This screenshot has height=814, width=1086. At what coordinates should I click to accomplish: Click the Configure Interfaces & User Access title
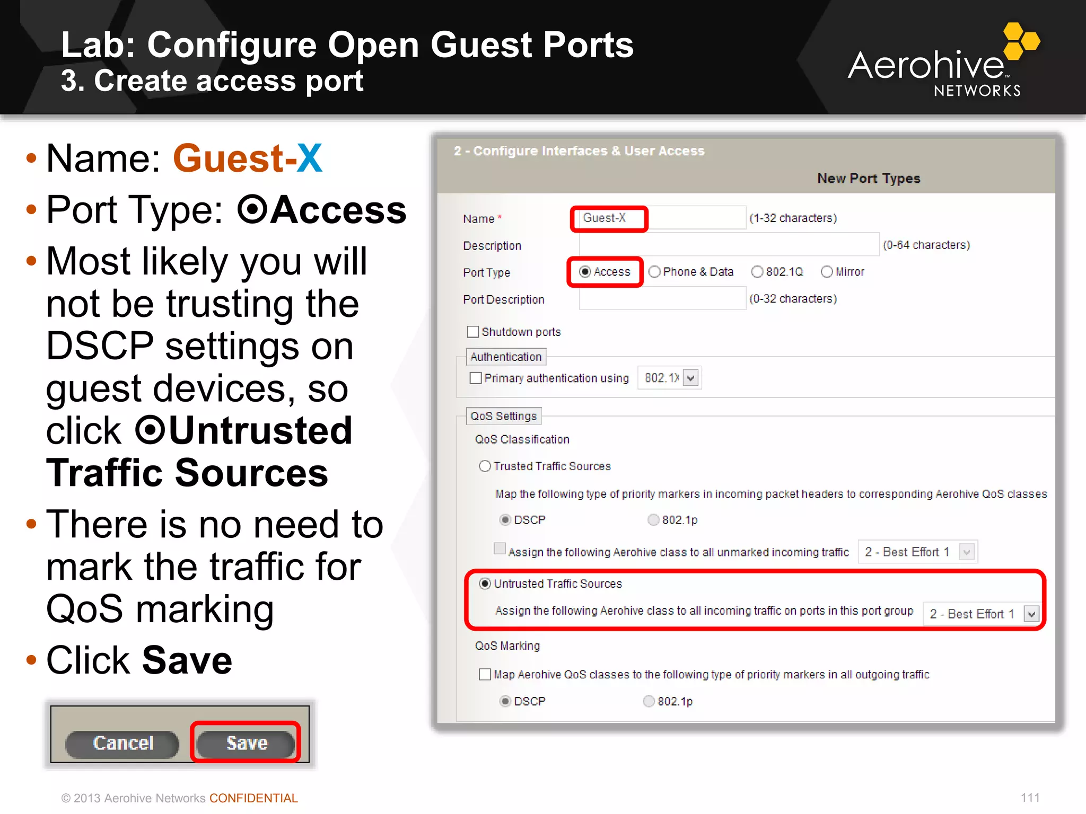click(579, 151)
